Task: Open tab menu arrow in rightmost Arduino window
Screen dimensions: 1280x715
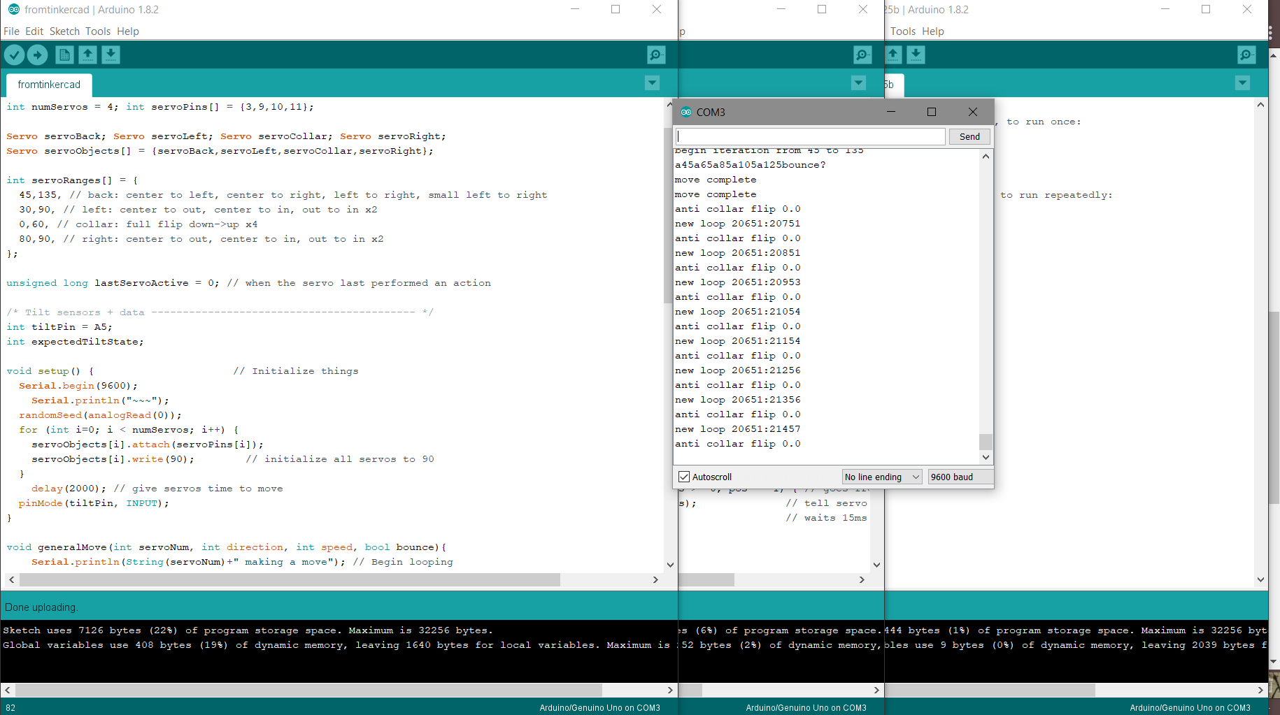Action: pos(1242,83)
